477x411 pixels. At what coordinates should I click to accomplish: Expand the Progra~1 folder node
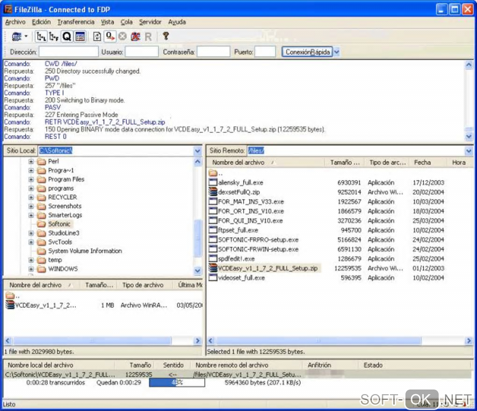(x=31, y=170)
